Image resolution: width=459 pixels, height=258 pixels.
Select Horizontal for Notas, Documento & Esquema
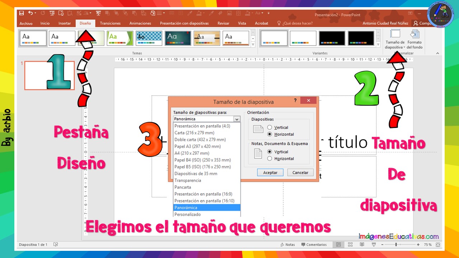[270, 159]
